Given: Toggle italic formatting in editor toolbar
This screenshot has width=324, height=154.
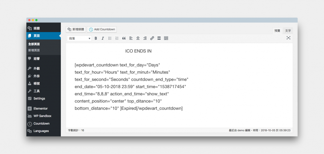Looking at the screenshot, I should tap(103, 38).
